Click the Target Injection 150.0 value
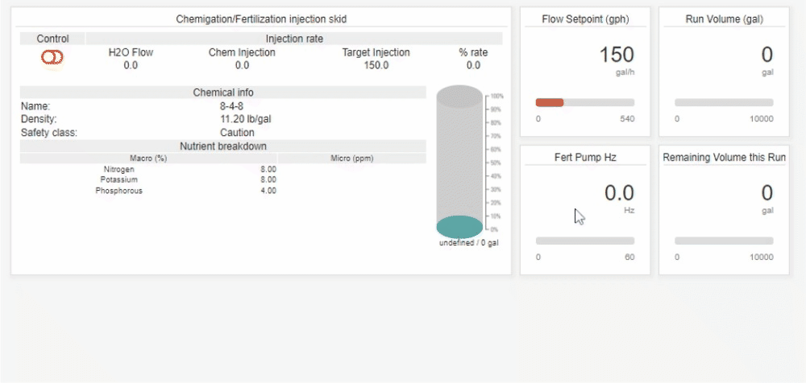The image size is (806, 383). pos(376,65)
